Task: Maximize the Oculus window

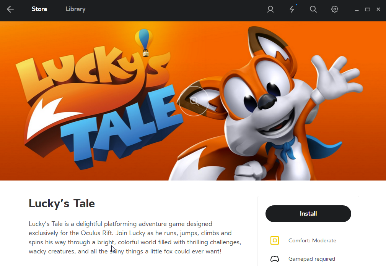Action: 368,9
